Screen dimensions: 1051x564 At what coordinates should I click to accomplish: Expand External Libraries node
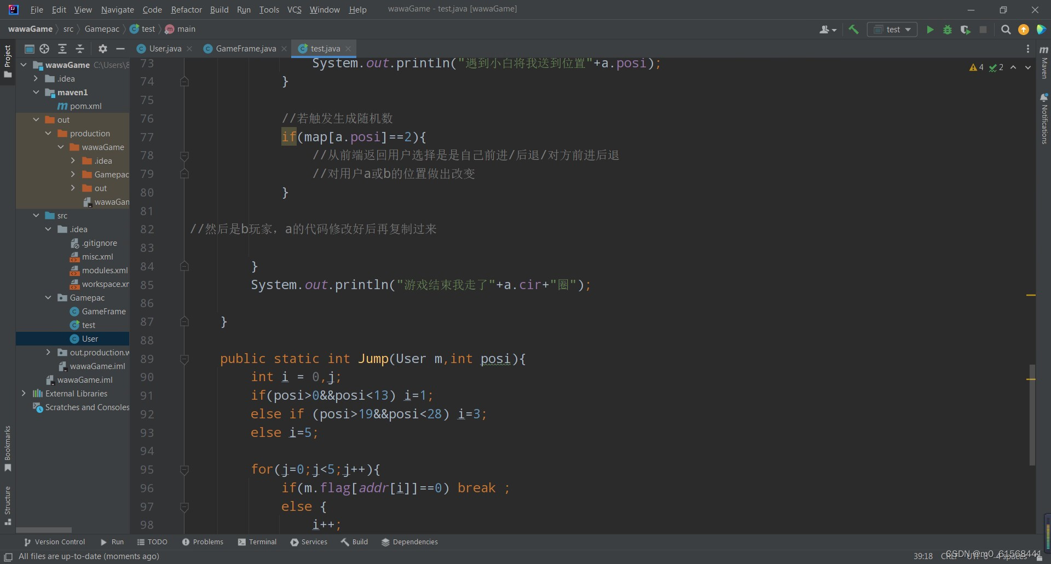[24, 393]
